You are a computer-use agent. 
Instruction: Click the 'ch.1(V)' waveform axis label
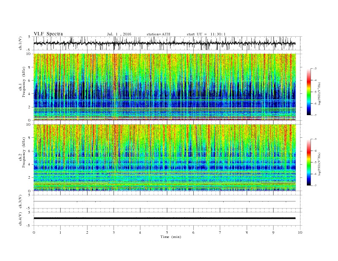point(20,43)
